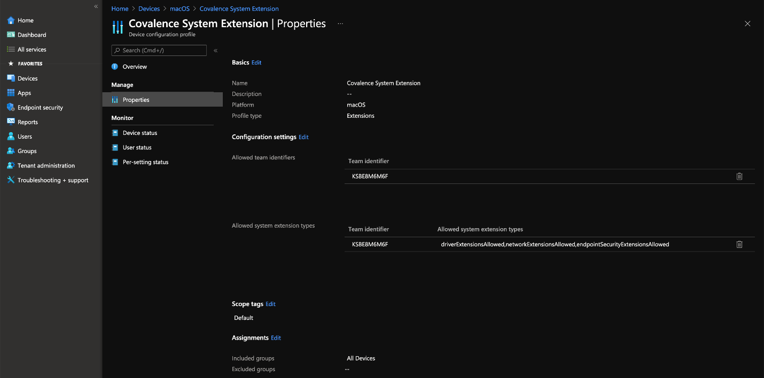Edit the Assignments section
The width and height of the screenshot is (764, 378).
[x=276, y=337]
